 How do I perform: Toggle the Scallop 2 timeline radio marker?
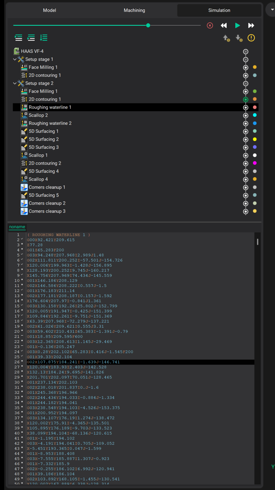pos(245,116)
